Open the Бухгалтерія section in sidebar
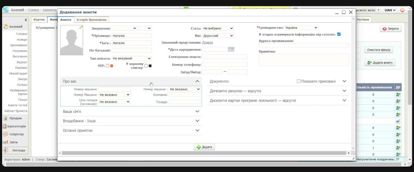Screen dimensions: 414x172 [16, 126]
